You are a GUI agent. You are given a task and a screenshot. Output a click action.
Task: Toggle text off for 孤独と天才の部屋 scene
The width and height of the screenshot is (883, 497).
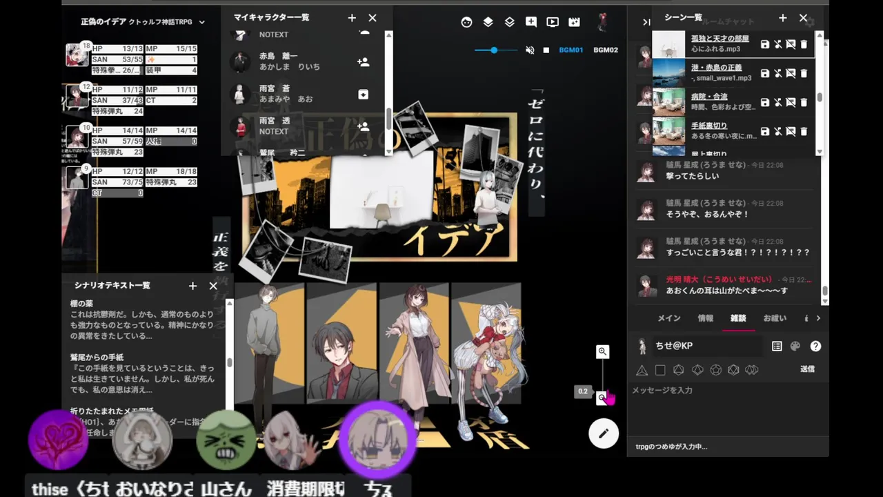click(791, 44)
